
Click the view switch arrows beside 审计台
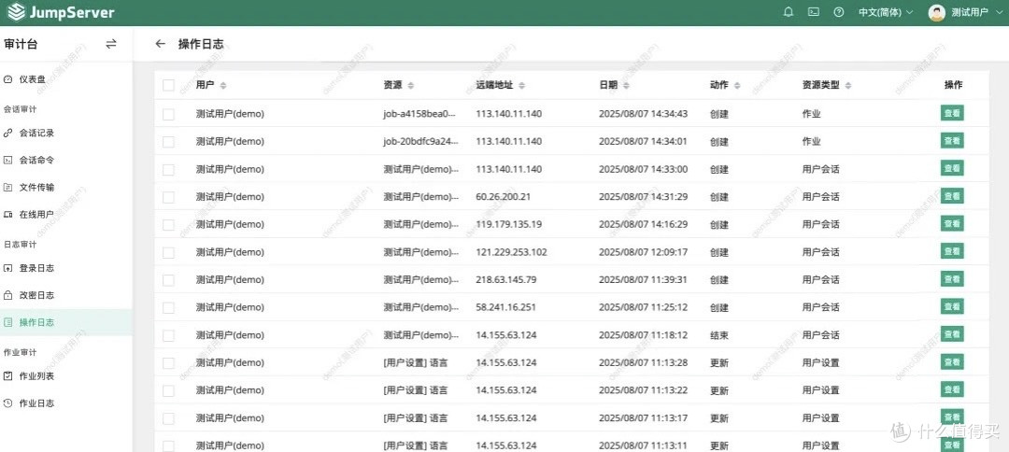pyautogui.click(x=111, y=44)
